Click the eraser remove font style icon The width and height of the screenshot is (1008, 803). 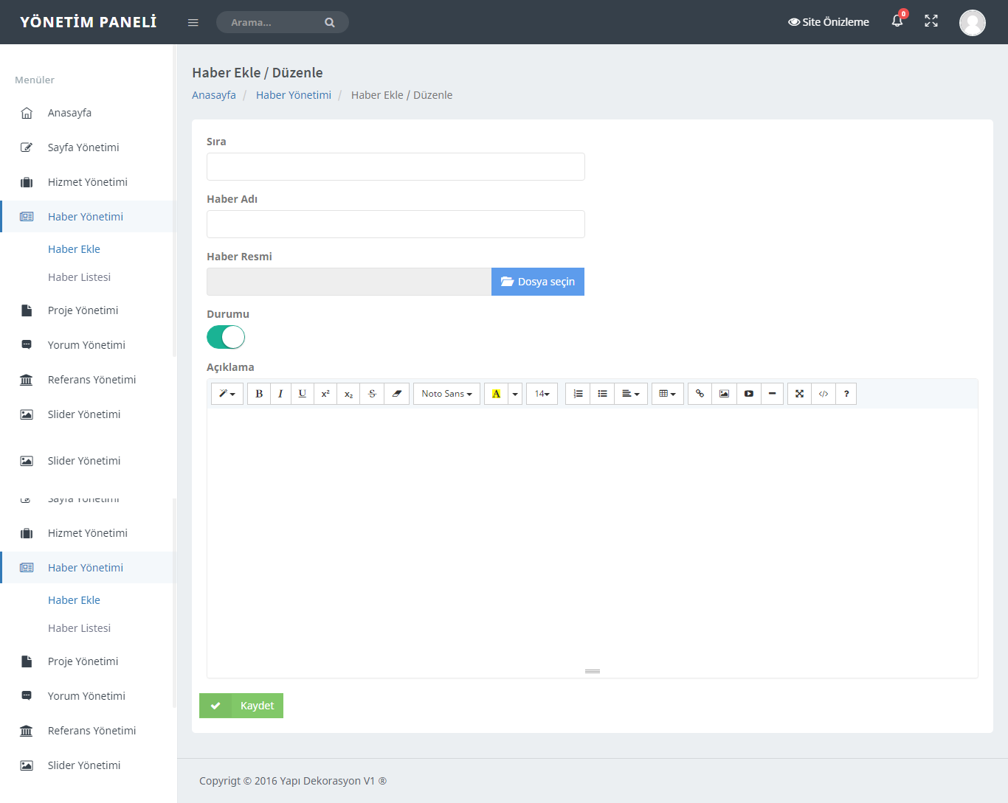[397, 394]
